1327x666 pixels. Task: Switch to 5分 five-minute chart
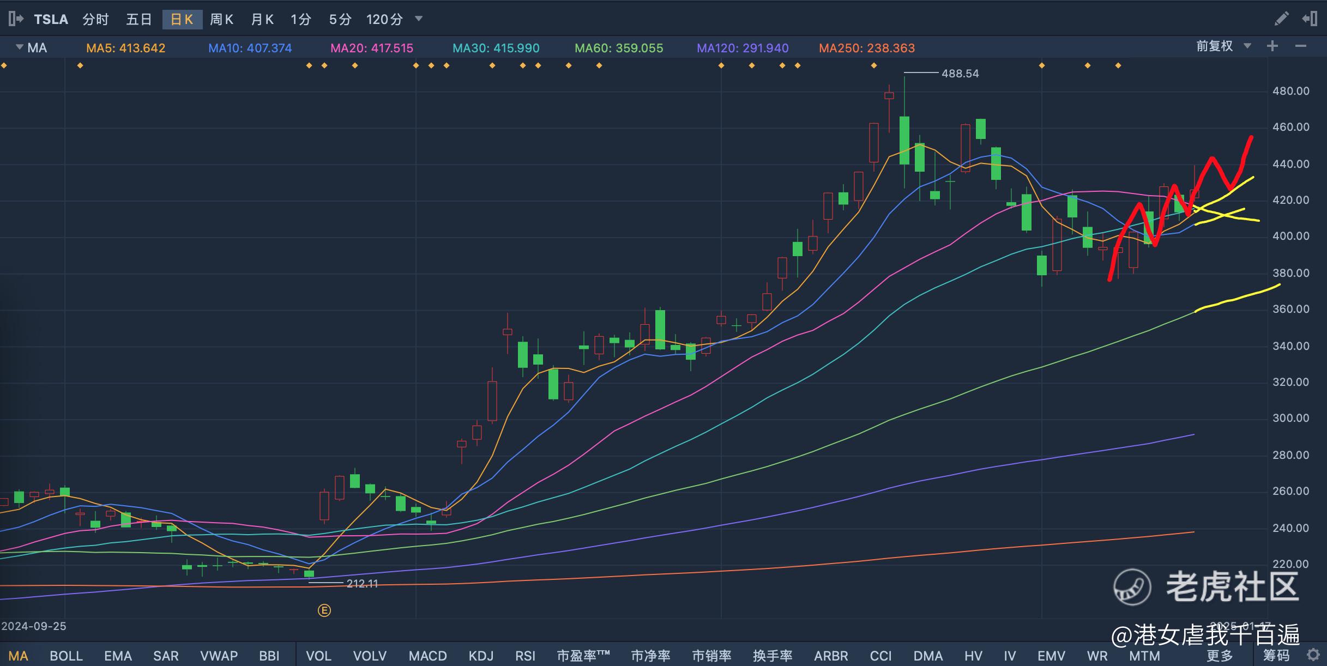(x=340, y=20)
